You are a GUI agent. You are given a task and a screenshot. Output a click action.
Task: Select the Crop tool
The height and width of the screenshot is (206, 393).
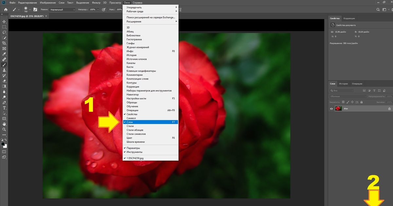pos(4,43)
